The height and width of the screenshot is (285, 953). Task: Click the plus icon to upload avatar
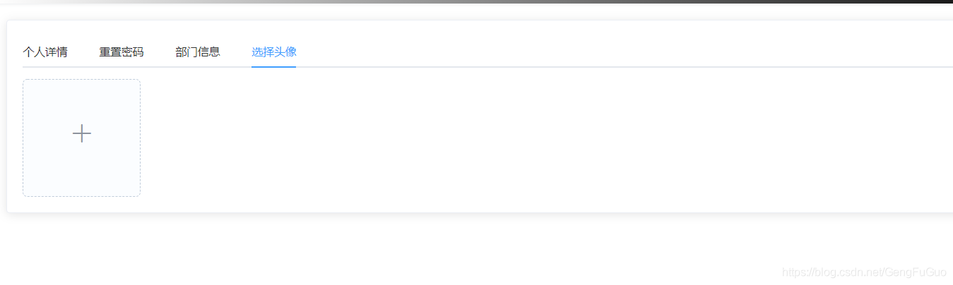pos(82,133)
